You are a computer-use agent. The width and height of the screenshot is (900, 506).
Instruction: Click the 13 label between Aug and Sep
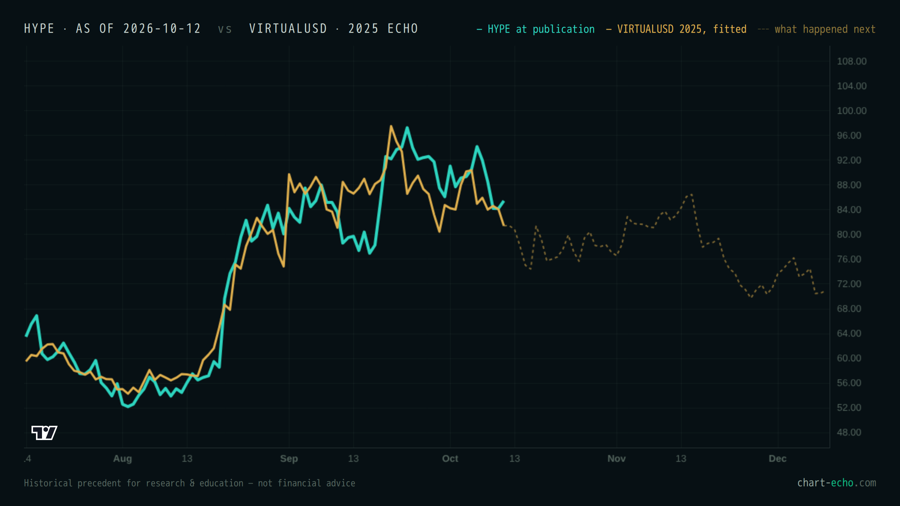coord(187,458)
